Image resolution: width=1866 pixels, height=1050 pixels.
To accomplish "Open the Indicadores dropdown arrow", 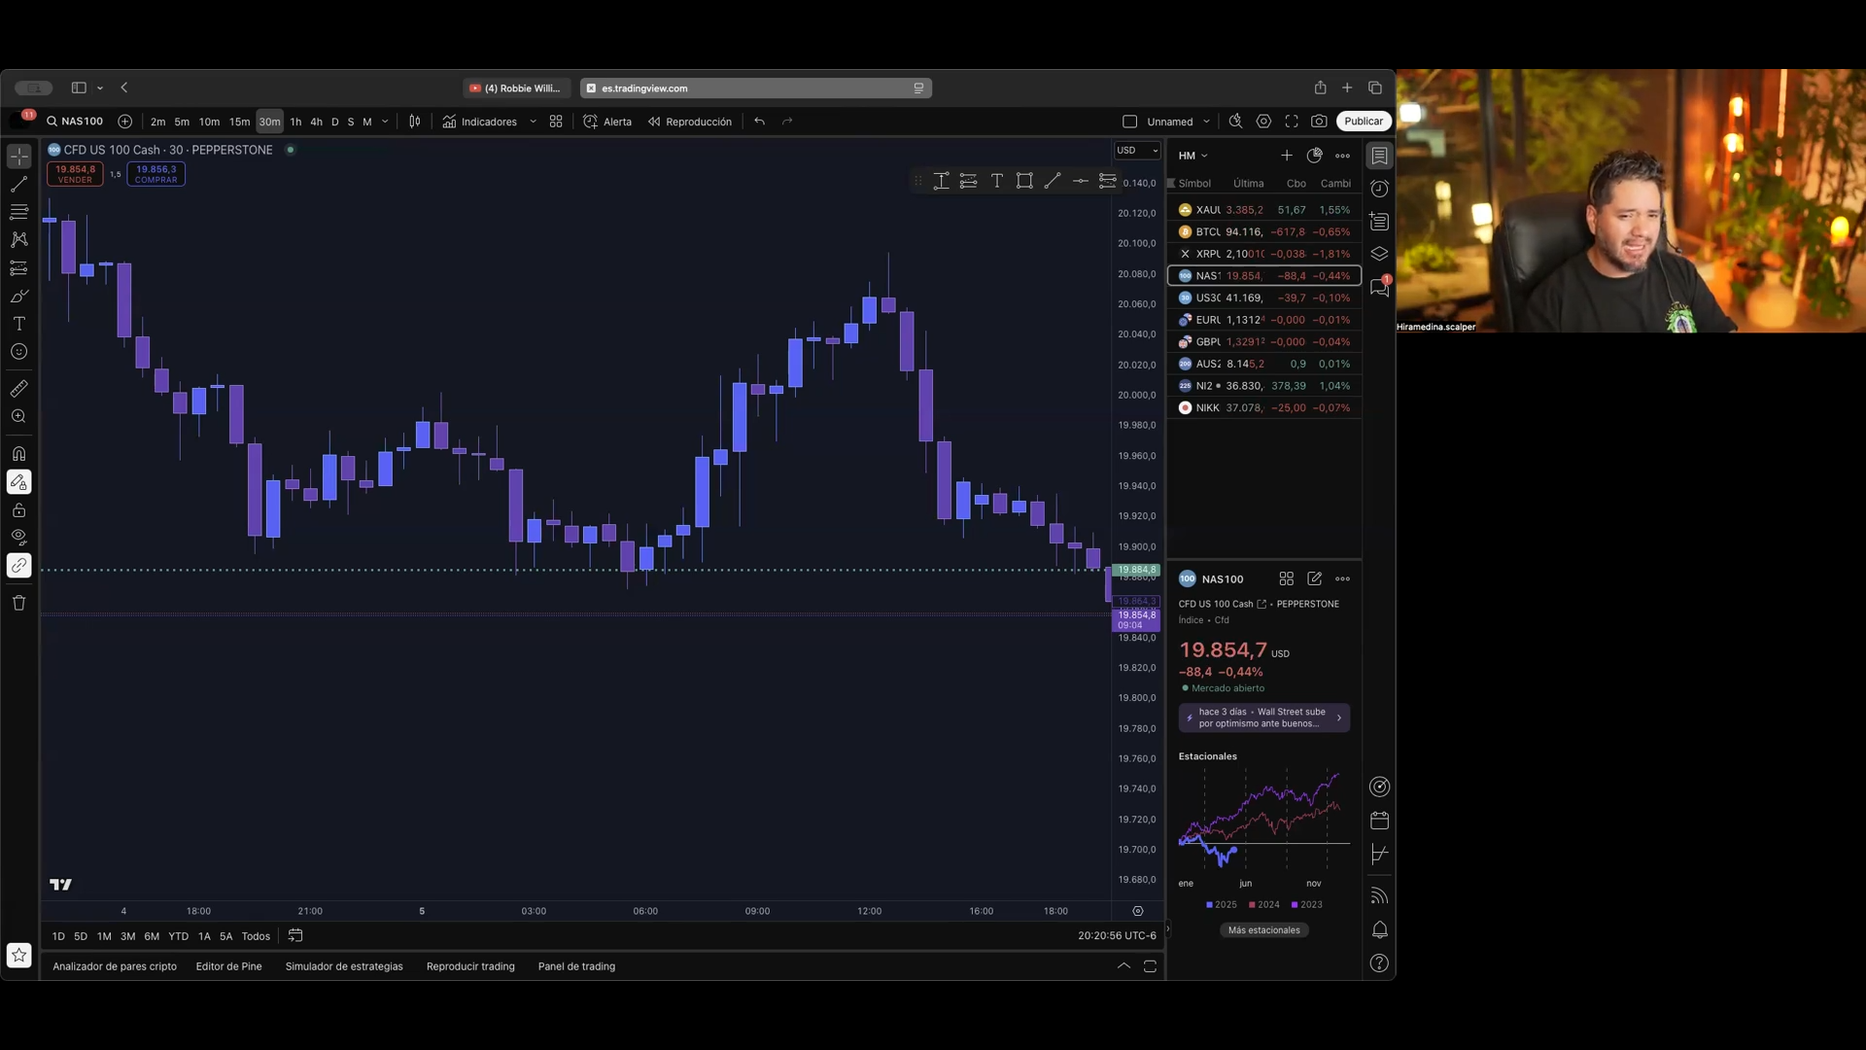I will (x=533, y=122).
